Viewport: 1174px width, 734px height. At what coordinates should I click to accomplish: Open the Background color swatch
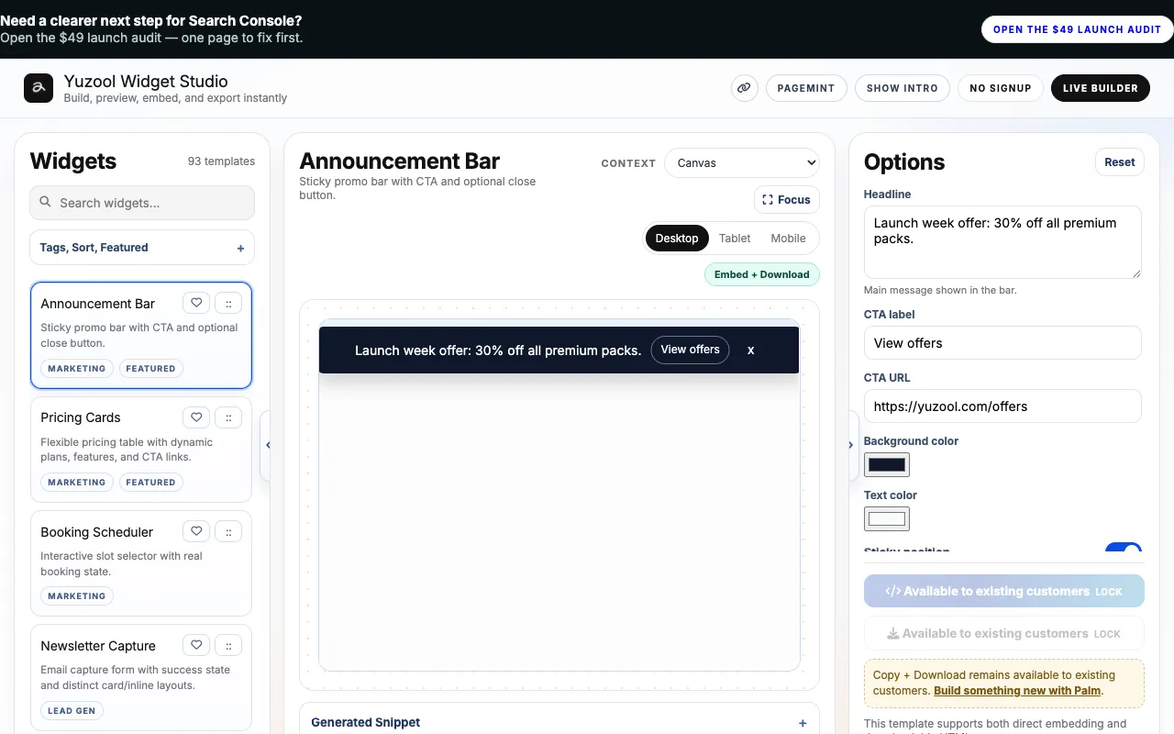coord(887,464)
